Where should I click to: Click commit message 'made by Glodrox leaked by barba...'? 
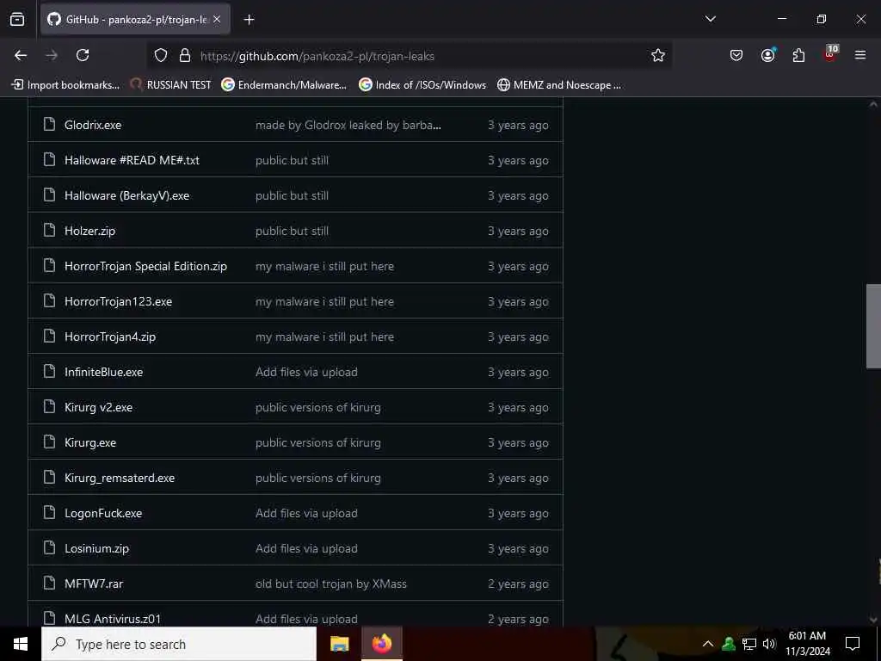348,126
